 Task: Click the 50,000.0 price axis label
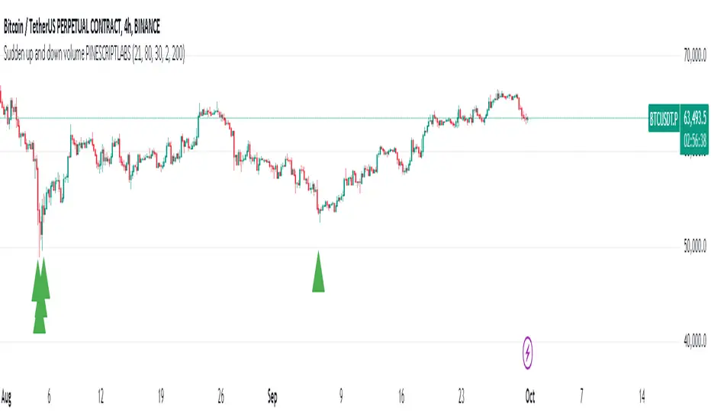pyautogui.click(x=693, y=248)
